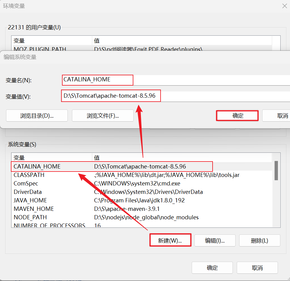Viewport: 290px width, 281px height.
Task: Click 值 column header in system variables
Action: coord(182,158)
